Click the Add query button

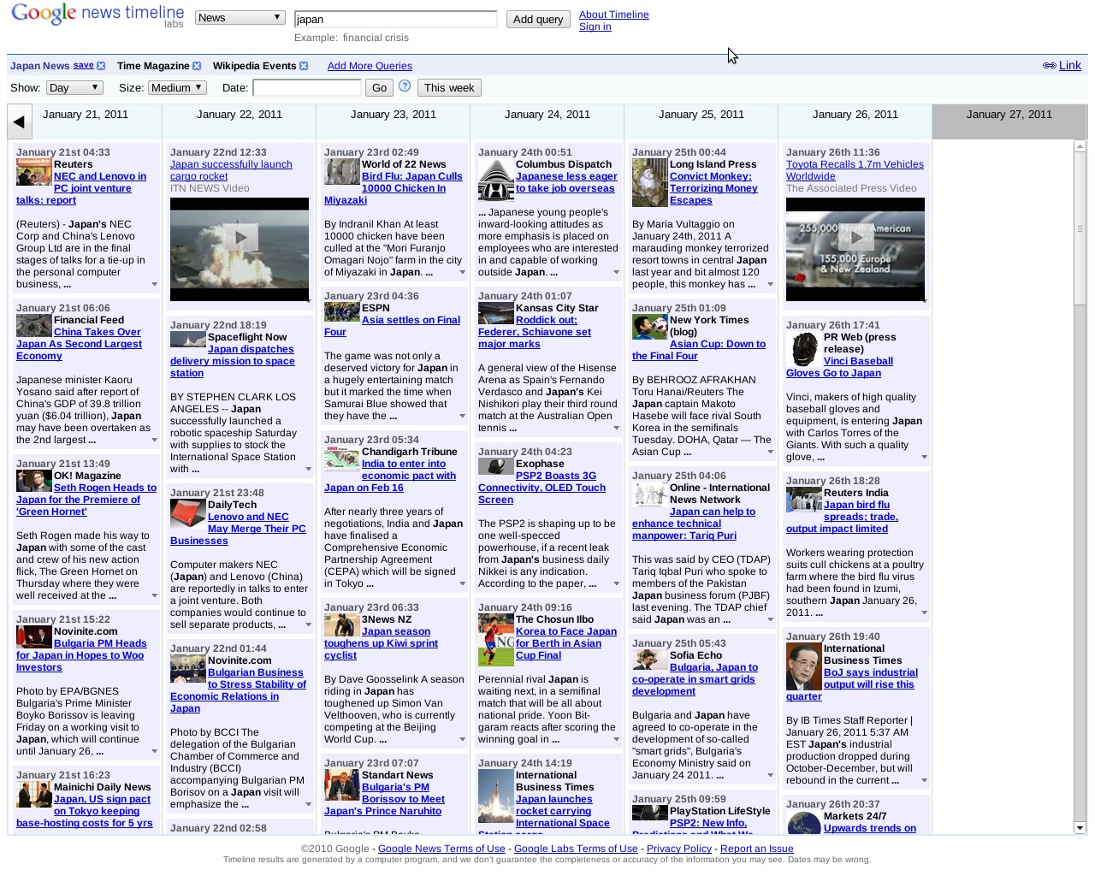click(538, 20)
